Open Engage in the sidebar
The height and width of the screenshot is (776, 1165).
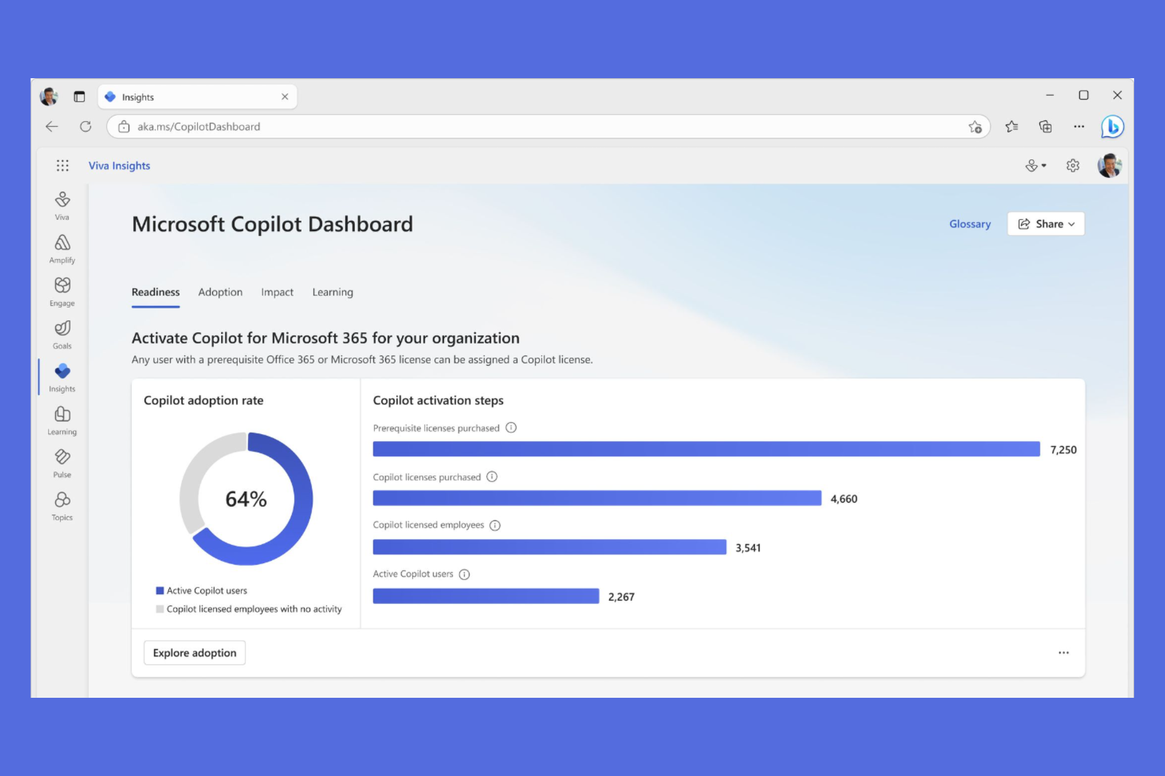(x=62, y=292)
